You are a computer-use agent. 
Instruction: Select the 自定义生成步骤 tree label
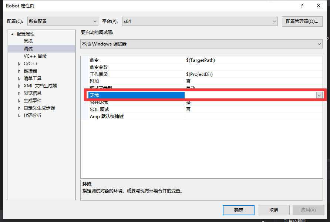point(39,108)
